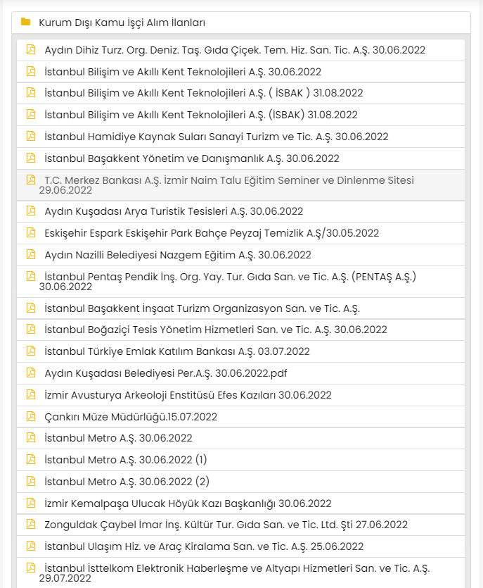Open İstanbul Boğaziçi Tesis Yönetim Hizmetleri 30.06.2022
This screenshot has height=588, width=483.
(216, 330)
